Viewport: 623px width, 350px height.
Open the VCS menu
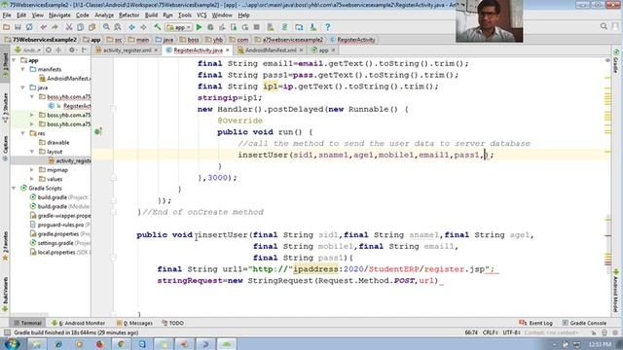pyautogui.click(x=202, y=16)
